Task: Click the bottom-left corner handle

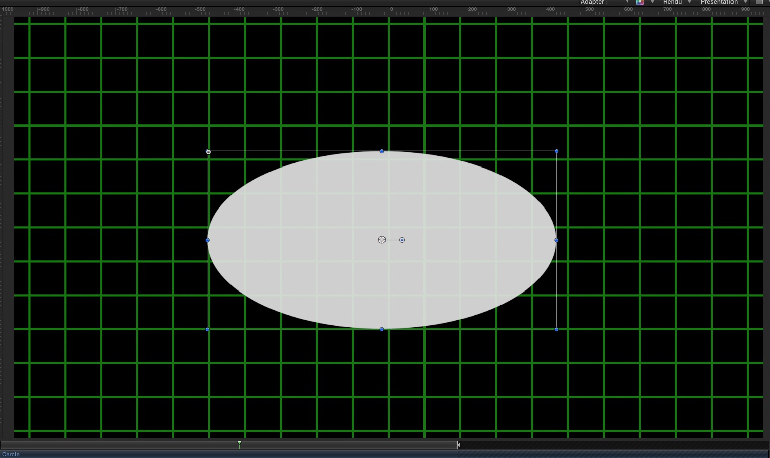Action: coord(207,329)
